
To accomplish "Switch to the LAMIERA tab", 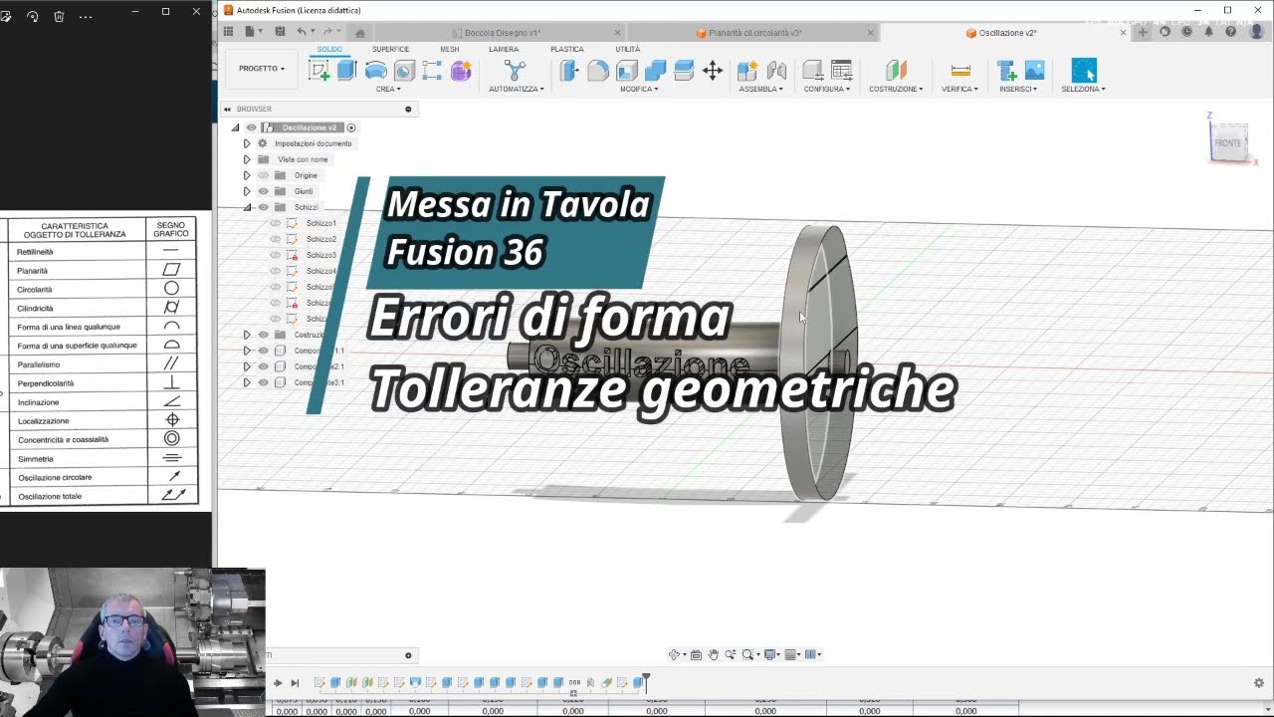I will click(504, 49).
